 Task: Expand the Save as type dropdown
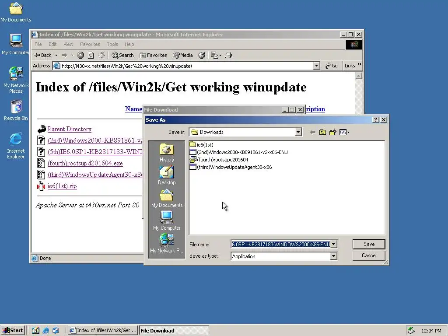[x=334, y=256]
